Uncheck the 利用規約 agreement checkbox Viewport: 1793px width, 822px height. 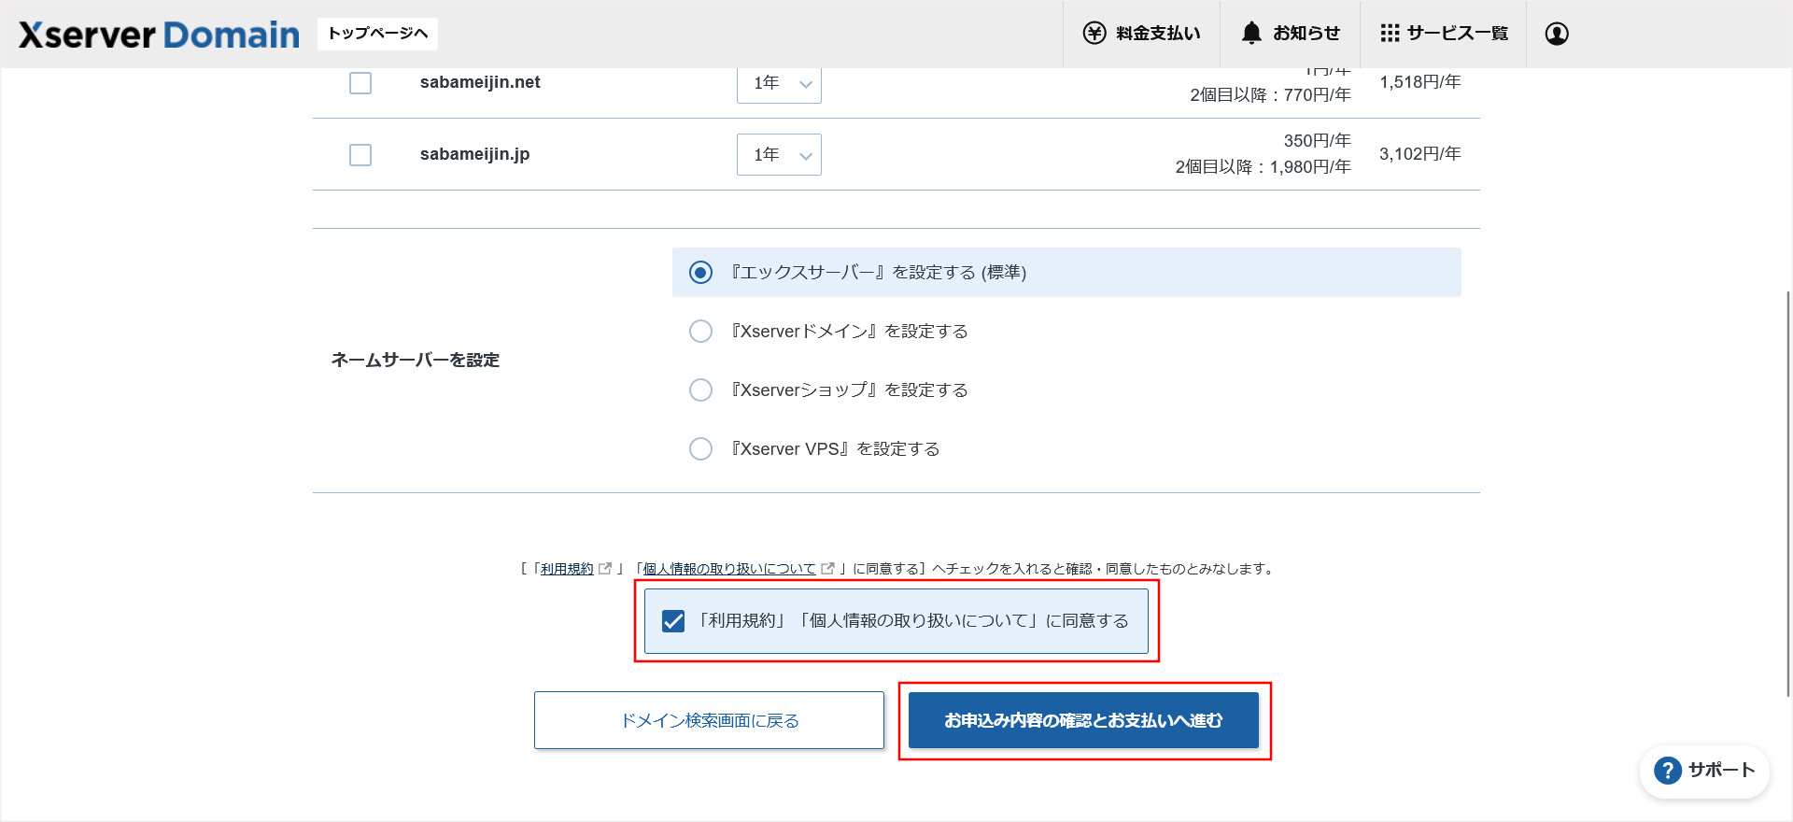click(673, 621)
